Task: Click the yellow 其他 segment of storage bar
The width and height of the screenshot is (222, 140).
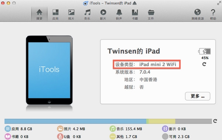Action: click(162, 121)
